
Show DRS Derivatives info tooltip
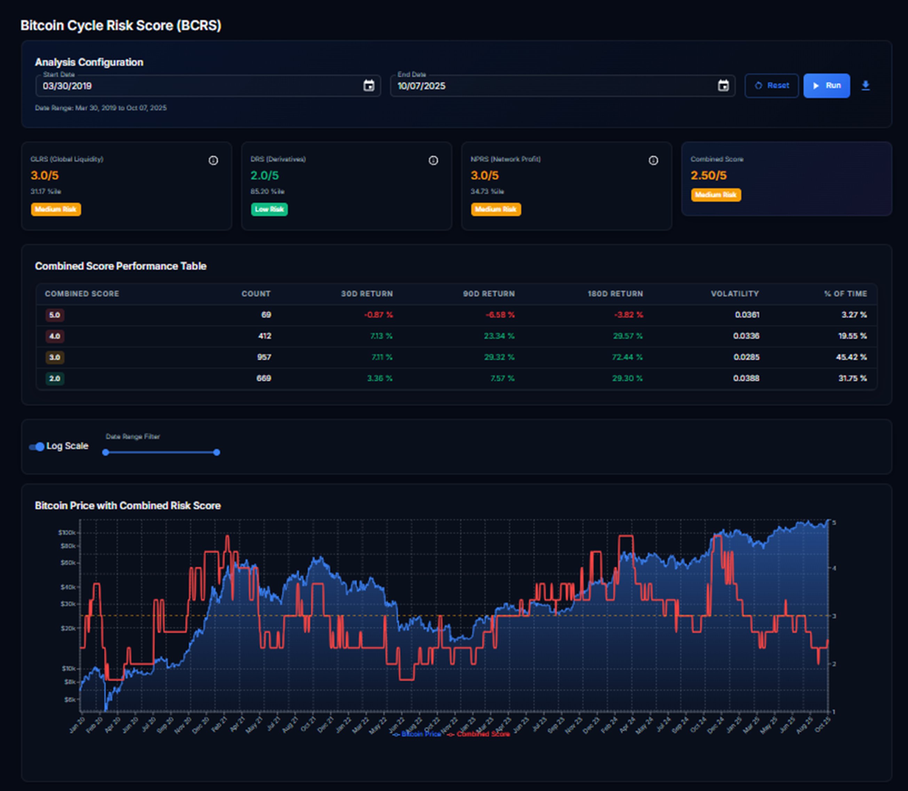pos(433,161)
